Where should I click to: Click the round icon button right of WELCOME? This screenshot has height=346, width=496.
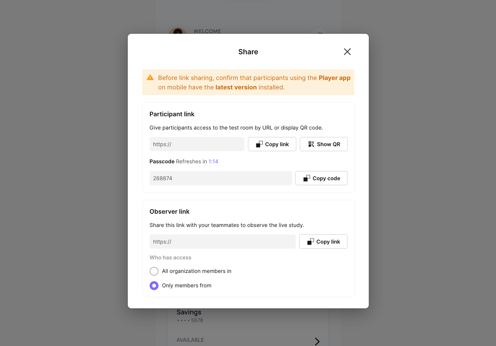[319, 30]
